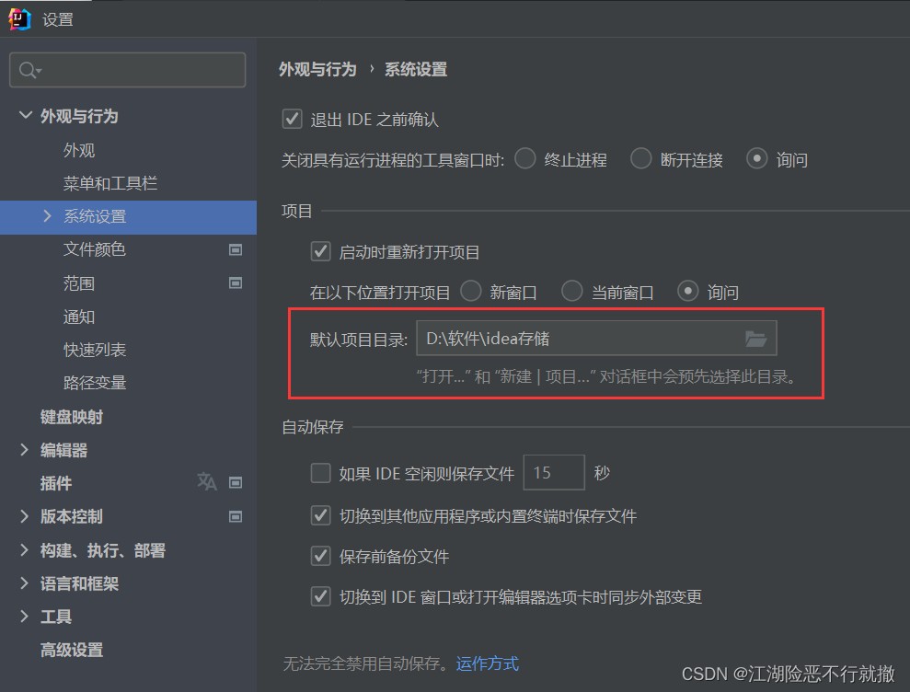The width and height of the screenshot is (910, 692).
Task: Expand the 编辑器 tree node
Action: [24, 450]
